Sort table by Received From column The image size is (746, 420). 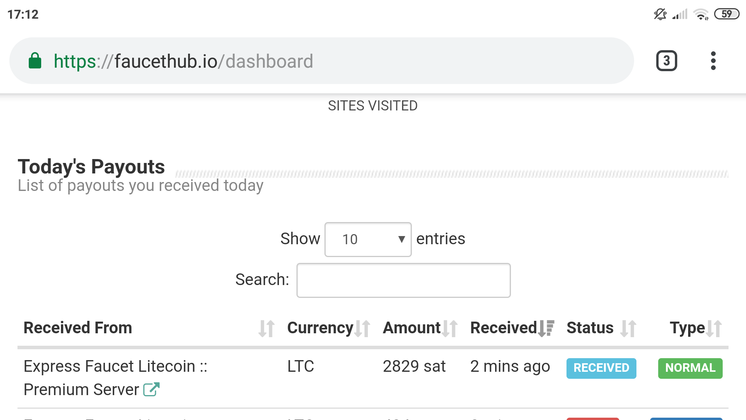266,328
